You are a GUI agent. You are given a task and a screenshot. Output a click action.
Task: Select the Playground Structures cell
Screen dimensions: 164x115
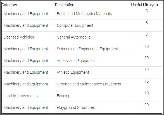click(76, 107)
